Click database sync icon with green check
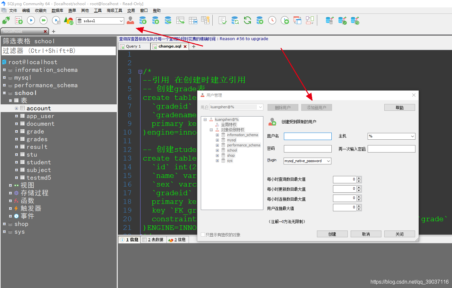 pyautogui.click(x=342, y=21)
